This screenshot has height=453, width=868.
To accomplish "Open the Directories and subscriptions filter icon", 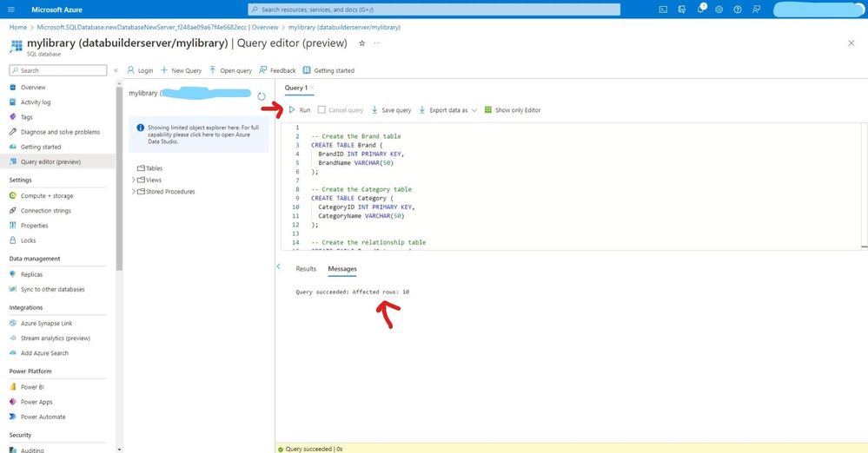I will tap(681, 10).
